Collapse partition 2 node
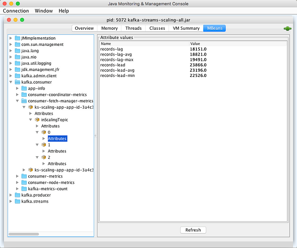The height and width of the screenshot is (248, 297). coord(37,157)
